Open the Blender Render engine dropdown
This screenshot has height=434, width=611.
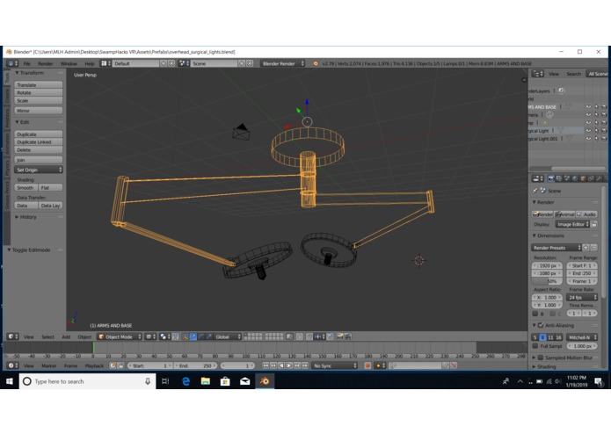click(x=282, y=63)
